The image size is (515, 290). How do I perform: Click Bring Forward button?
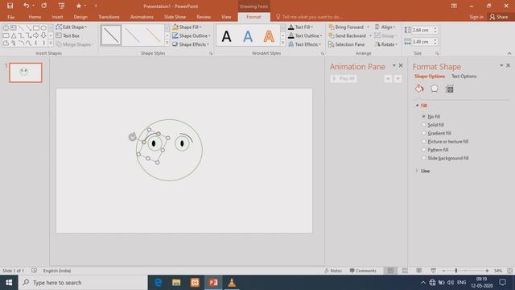(x=346, y=27)
